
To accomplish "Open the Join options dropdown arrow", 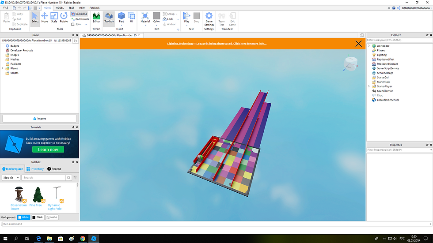I will tap(86, 25).
